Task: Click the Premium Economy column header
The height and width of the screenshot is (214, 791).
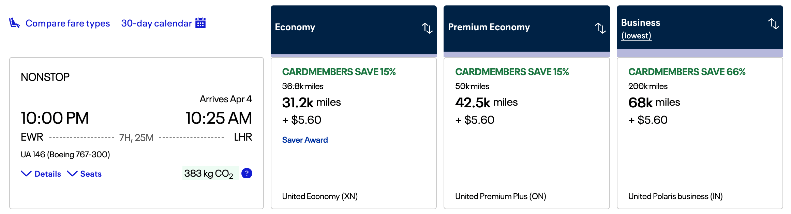Action: tap(489, 27)
